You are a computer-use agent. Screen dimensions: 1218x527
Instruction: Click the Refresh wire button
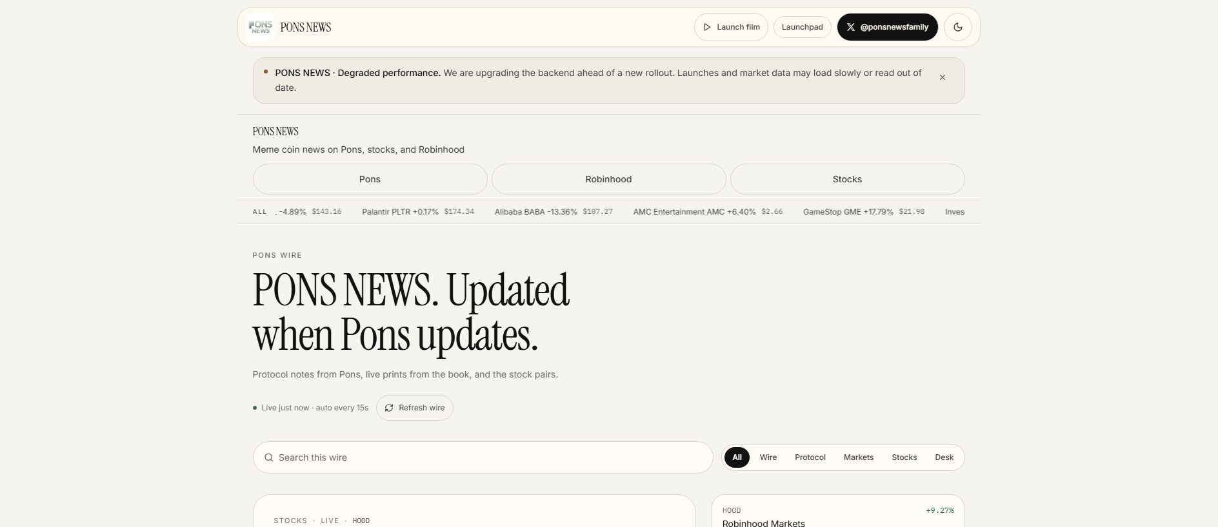pyautogui.click(x=414, y=408)
